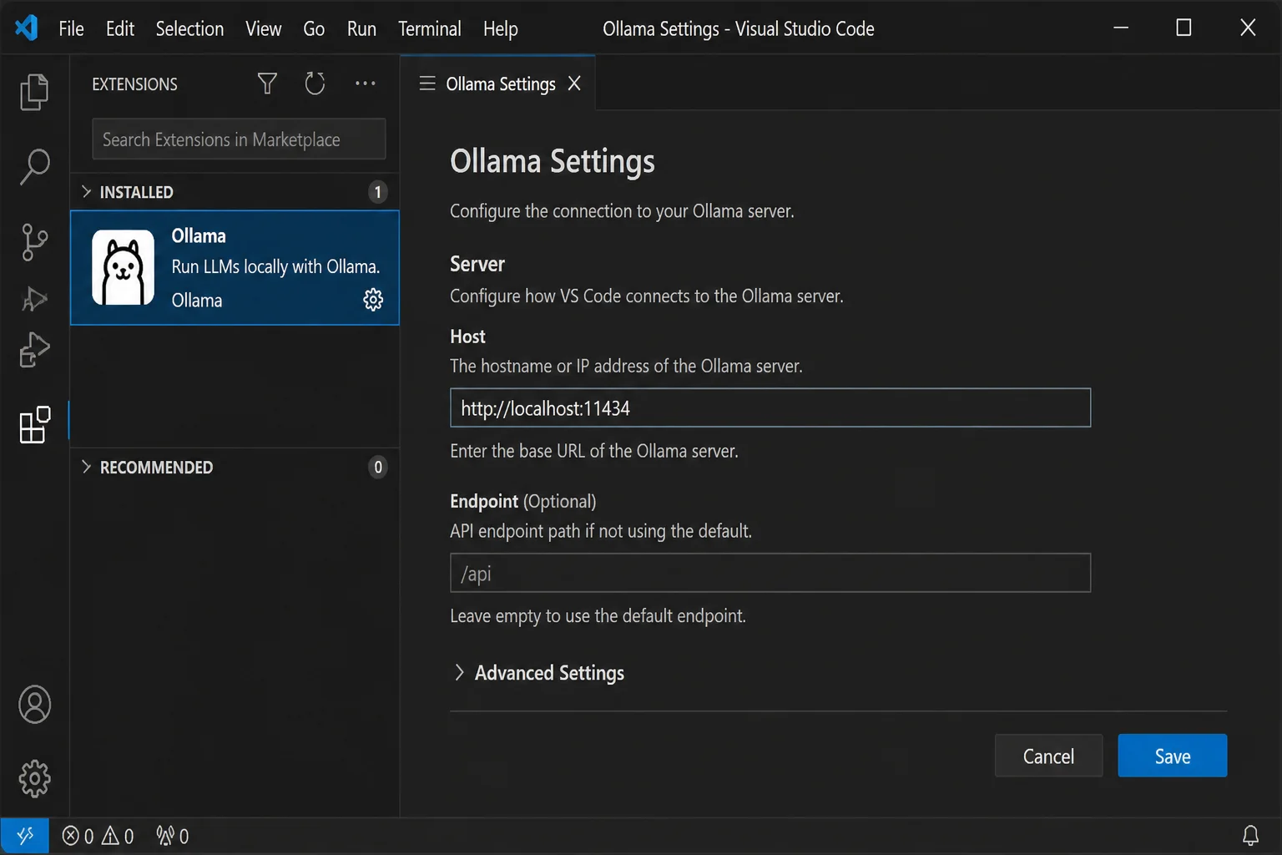The width and height of the screenshot is (1282, 855).
Task: Open the File menu
Action: click(x=71, y=28)
